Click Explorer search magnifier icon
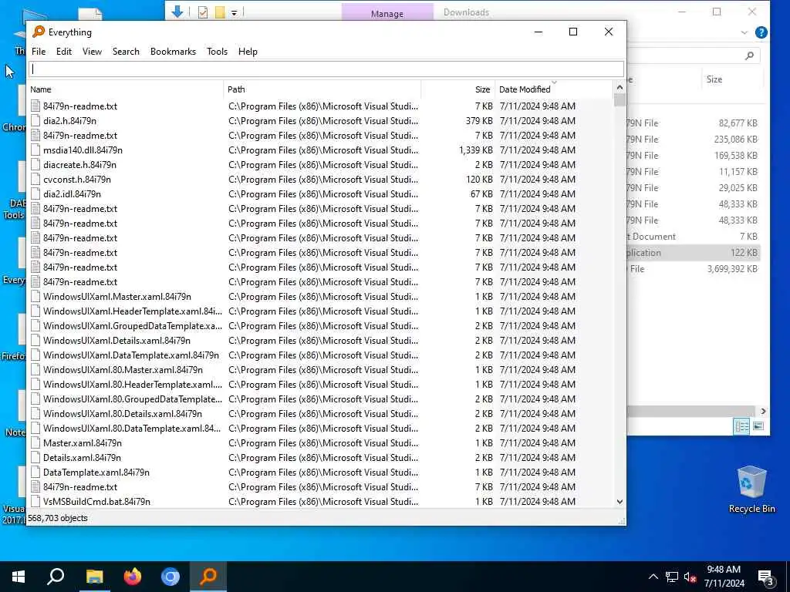790x592 pixels. pos(750,55)
